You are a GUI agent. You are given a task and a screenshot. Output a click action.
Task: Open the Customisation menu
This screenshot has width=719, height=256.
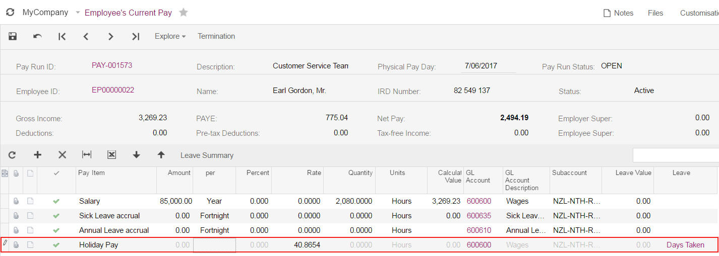[699, 13]
